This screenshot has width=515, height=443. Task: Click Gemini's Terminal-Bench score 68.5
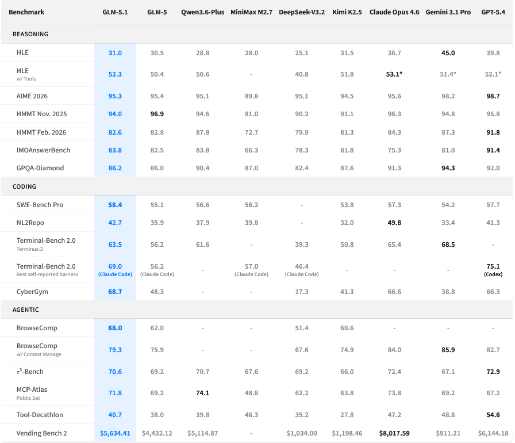point(448,245)
